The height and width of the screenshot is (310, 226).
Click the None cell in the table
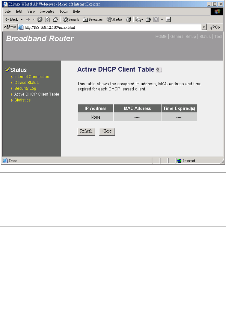coord(95,117)
